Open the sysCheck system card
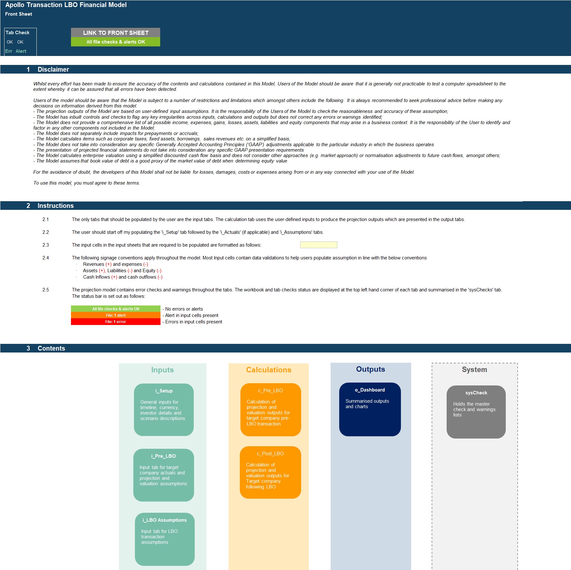Image resolution: width=571 pixels, height=570 pixels. (476, 412)
